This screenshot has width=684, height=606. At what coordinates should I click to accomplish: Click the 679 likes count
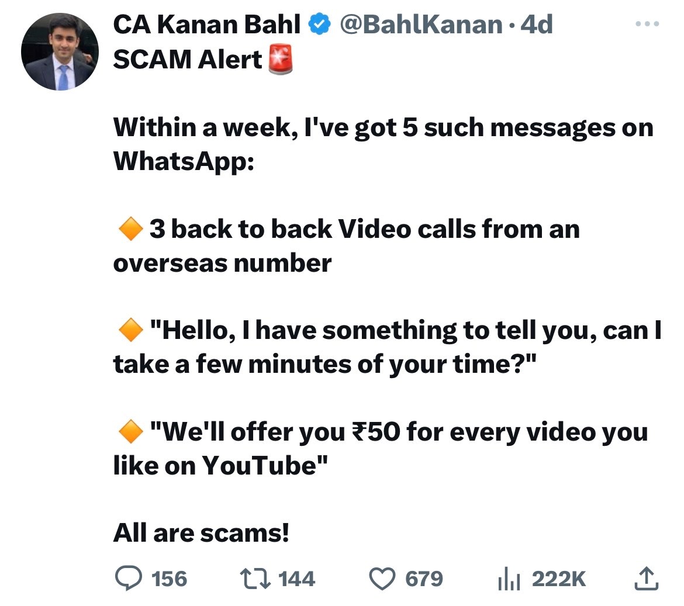[424, 579]
